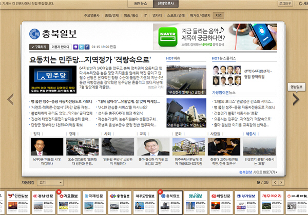Open article 'U-119 안심콜 서비스'를 아시나요?
The image size is (308, 215).
123,107
